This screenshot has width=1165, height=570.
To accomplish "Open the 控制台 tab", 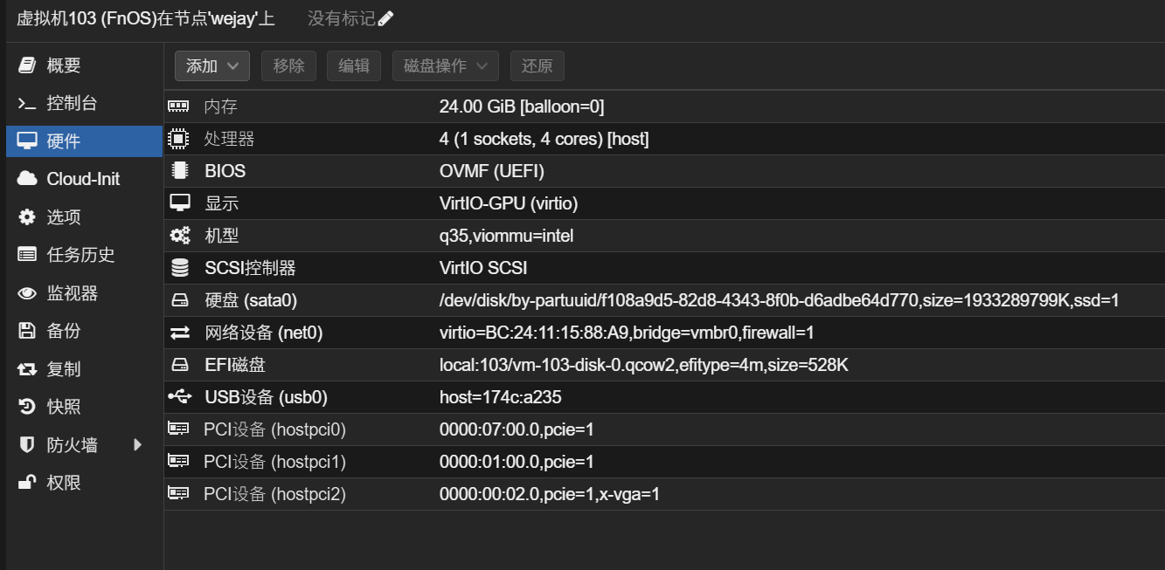I will 84,104.
